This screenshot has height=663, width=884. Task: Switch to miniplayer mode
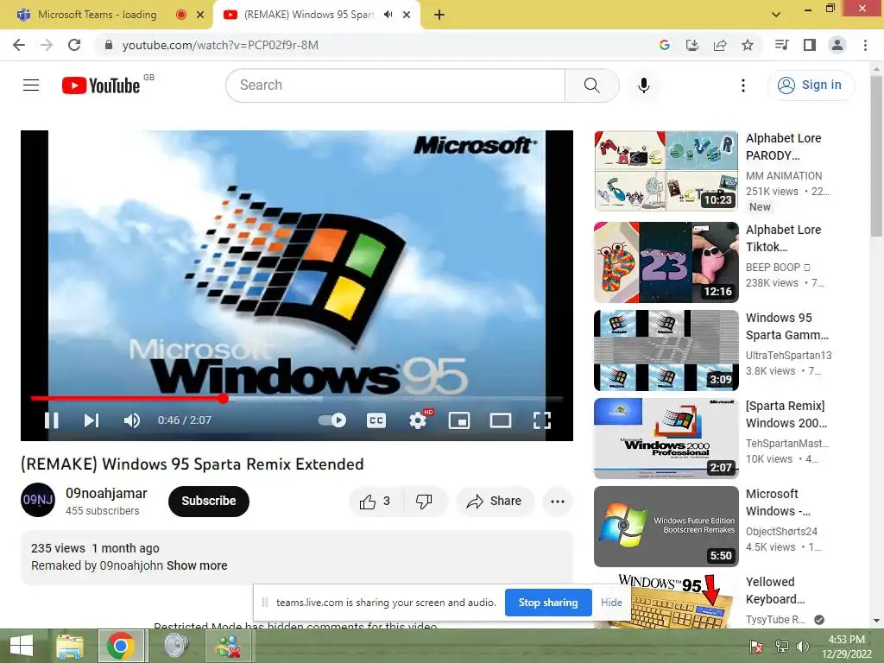click(x=459, y=420)
